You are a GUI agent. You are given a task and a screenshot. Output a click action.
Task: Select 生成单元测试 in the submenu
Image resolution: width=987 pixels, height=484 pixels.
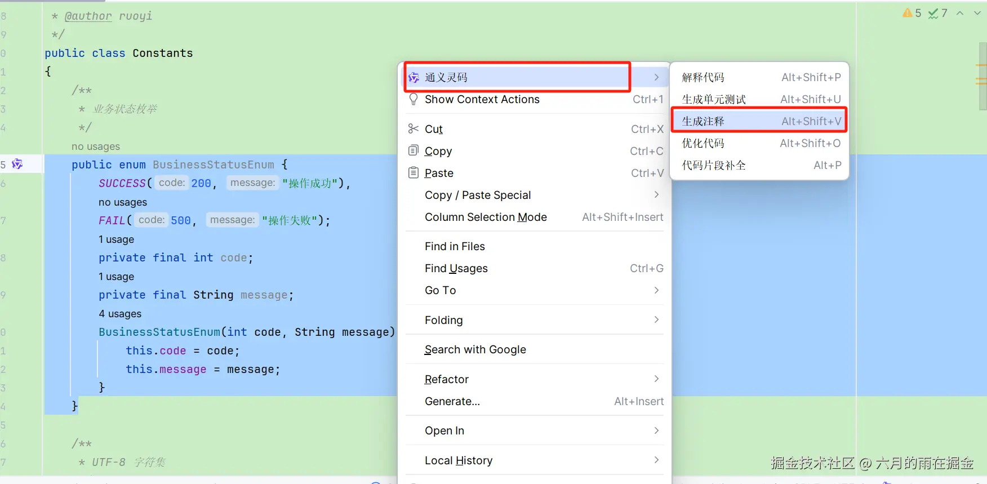point(760,99)
